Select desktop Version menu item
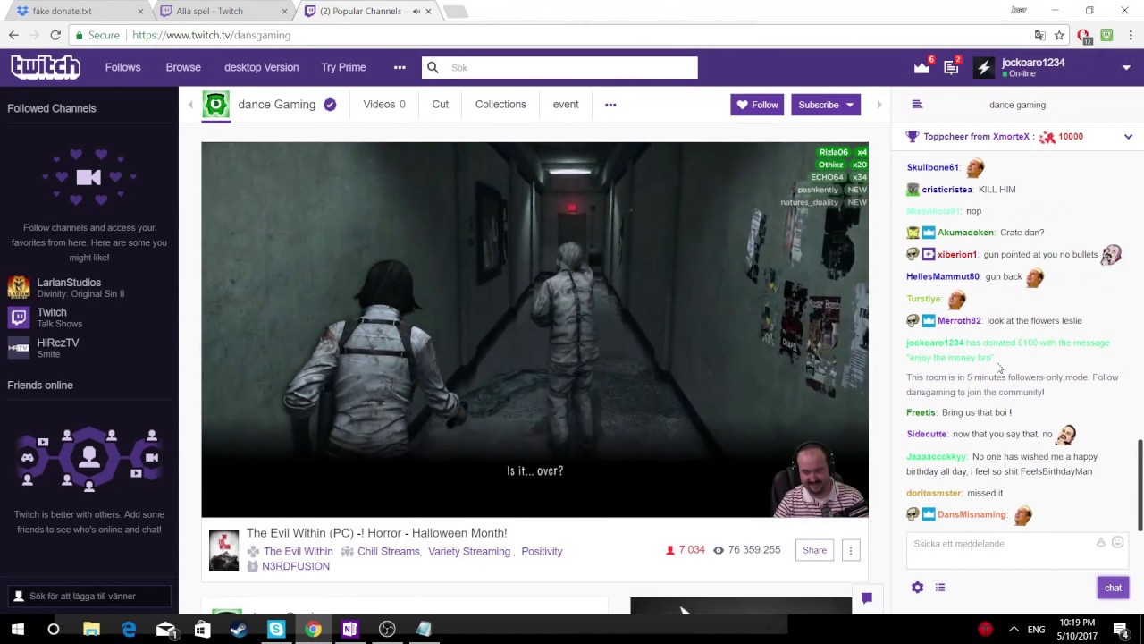 click(261, 67)
